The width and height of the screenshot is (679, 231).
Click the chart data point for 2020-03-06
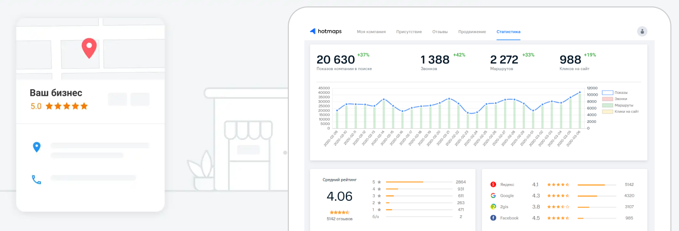(580, 92)
